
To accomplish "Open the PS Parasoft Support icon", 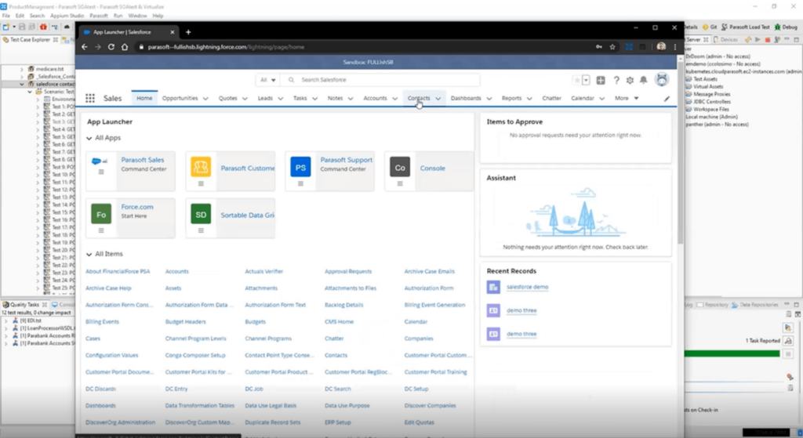I will (300, 168).
